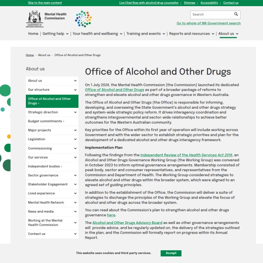Expand the Legislation sidebar chevron

point(75,139)
